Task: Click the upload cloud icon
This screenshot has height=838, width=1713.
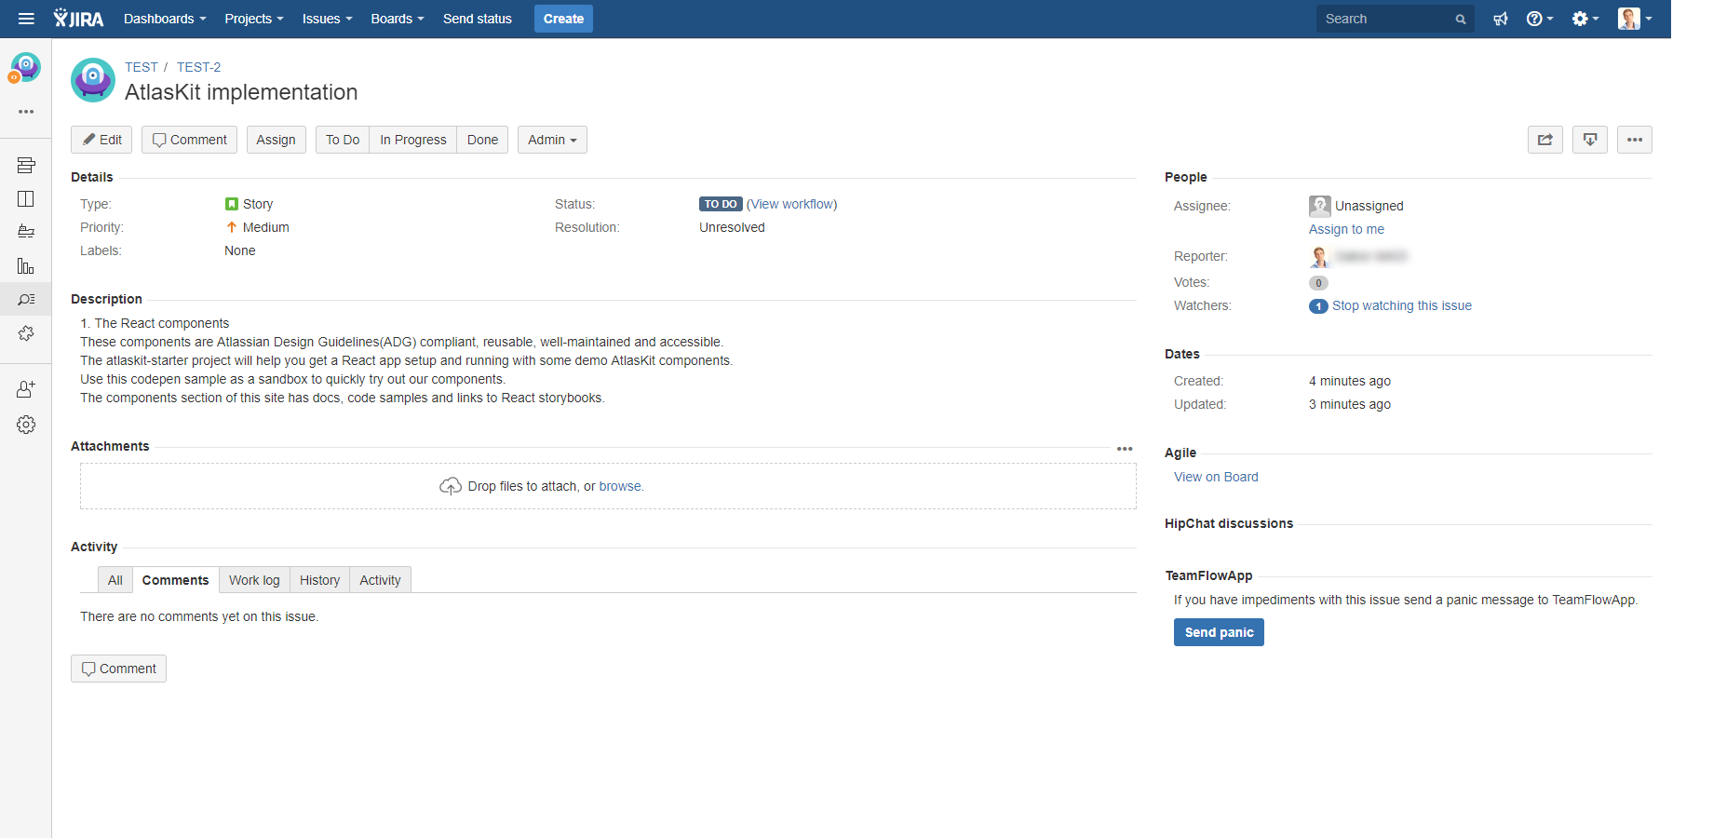Action: pos(451,486)
